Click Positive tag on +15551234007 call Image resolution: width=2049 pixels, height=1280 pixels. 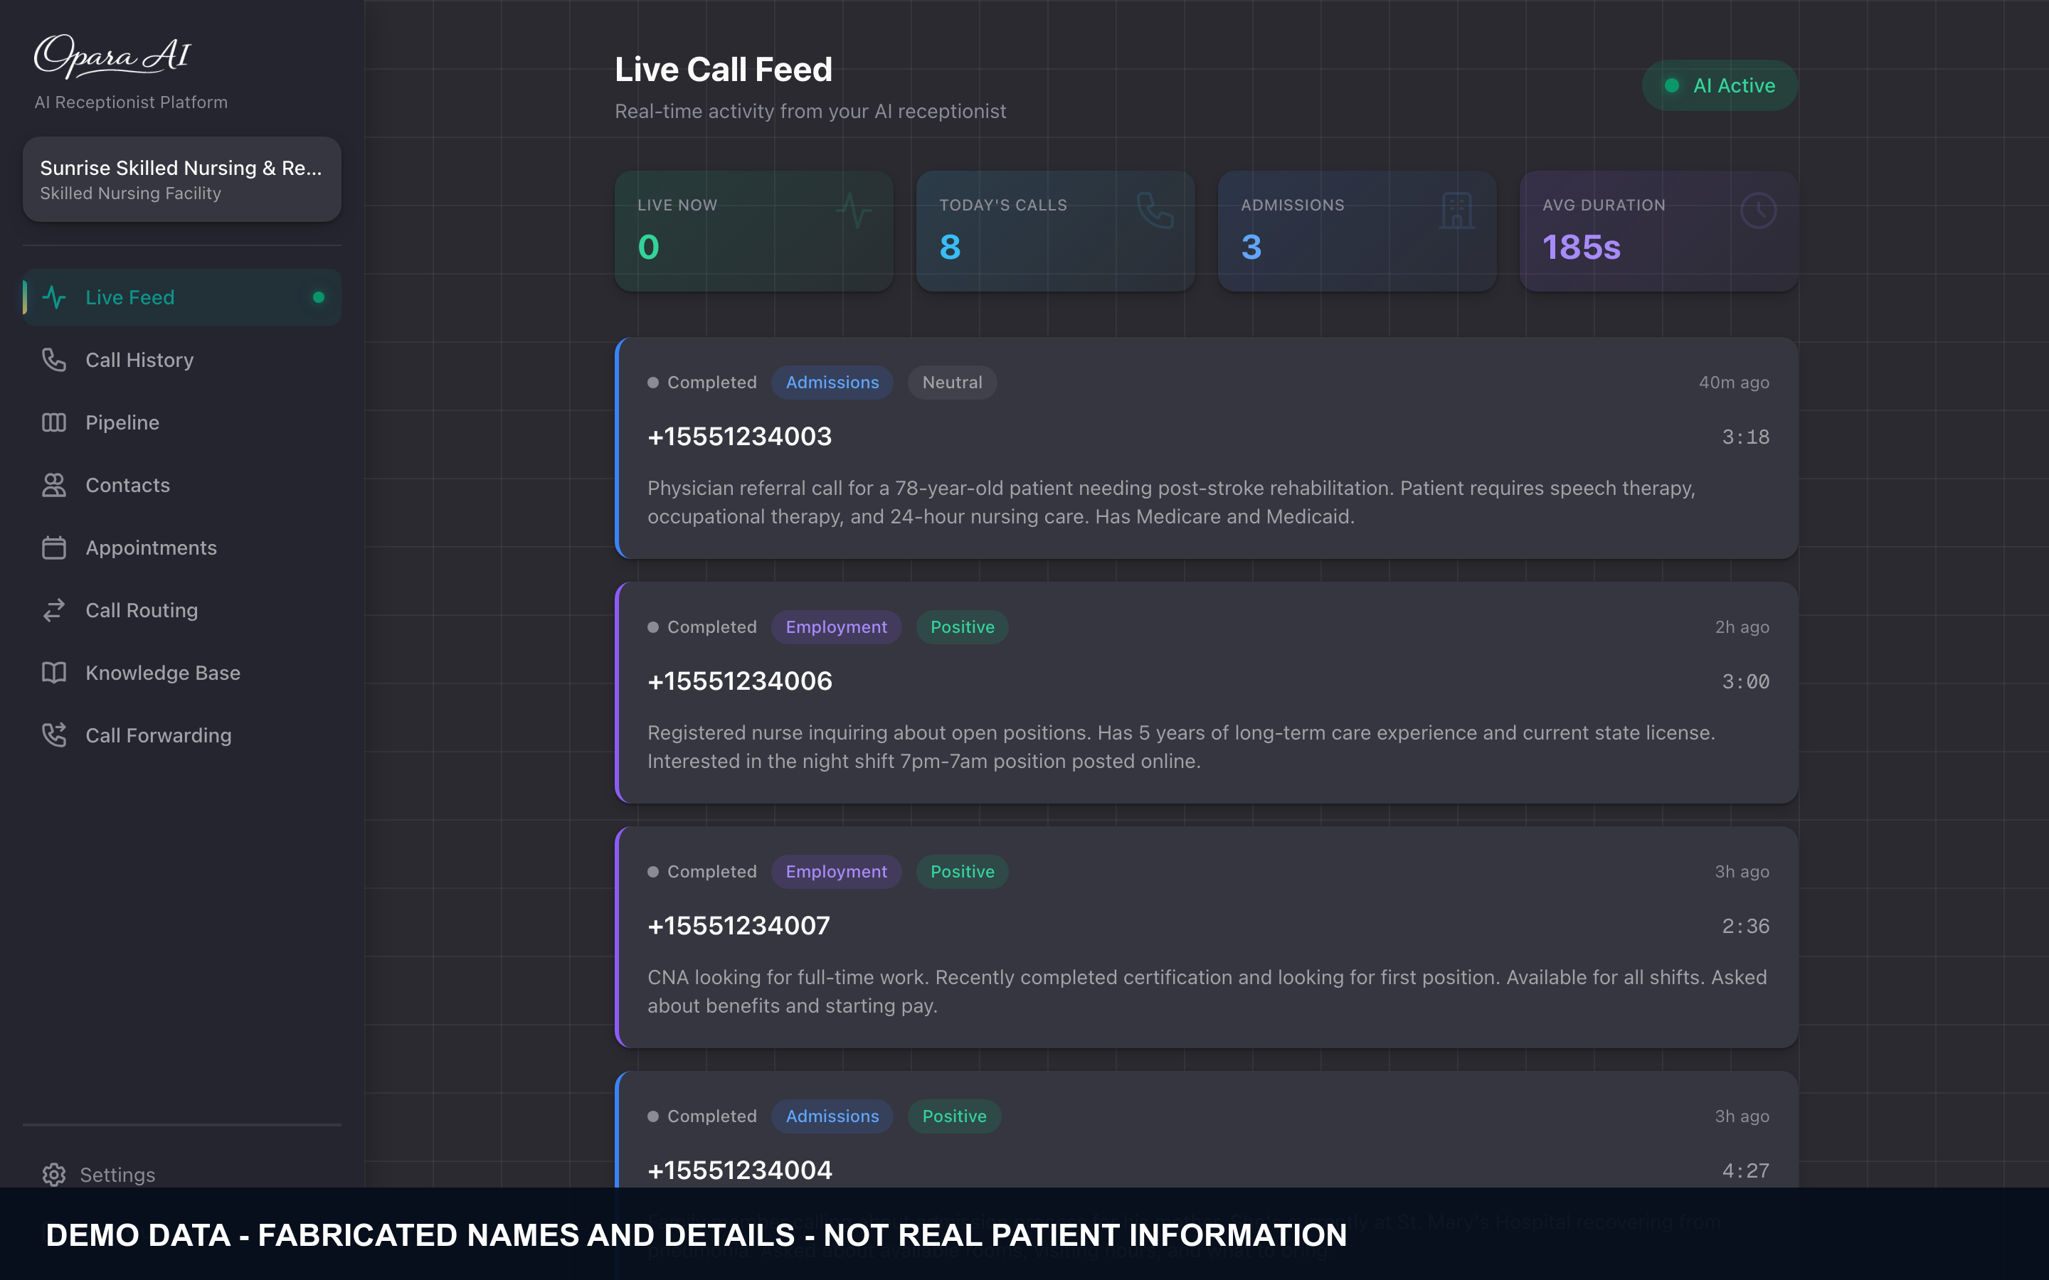[x=962, y=872]
